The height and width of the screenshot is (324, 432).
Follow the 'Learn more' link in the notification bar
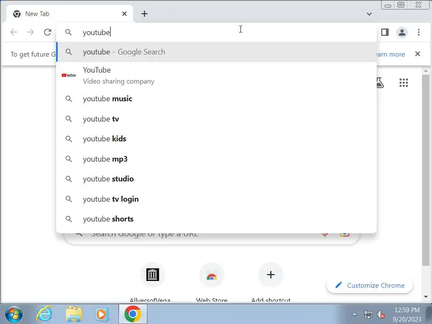pos(391,54)
